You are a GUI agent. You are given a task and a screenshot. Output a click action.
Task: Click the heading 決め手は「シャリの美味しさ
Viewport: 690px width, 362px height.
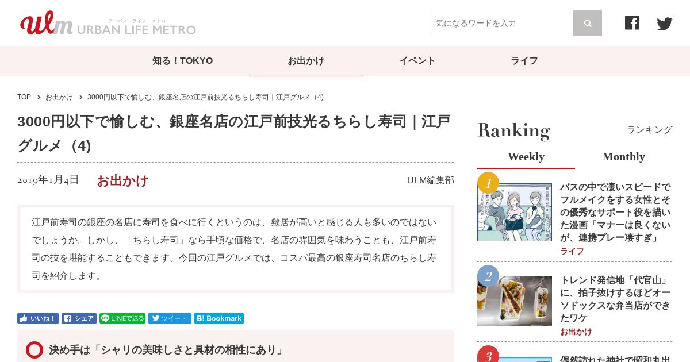tap(167, 350)
